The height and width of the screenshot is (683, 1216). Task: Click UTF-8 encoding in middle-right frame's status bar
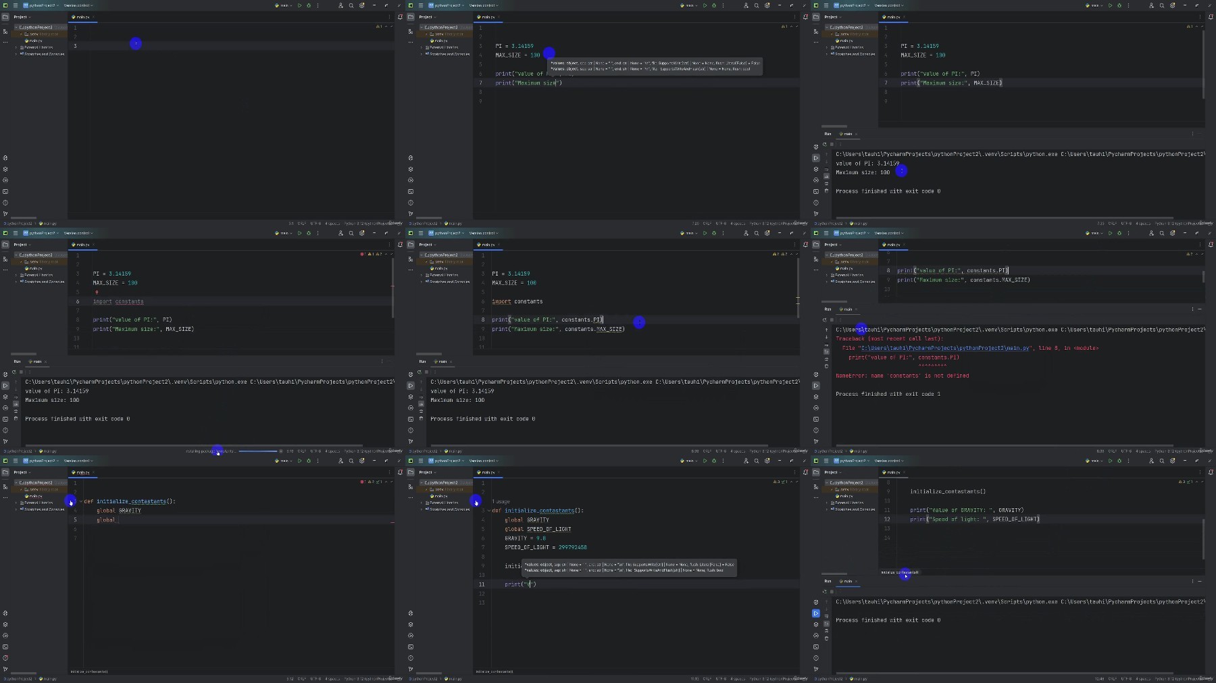tap(1126, 451)
